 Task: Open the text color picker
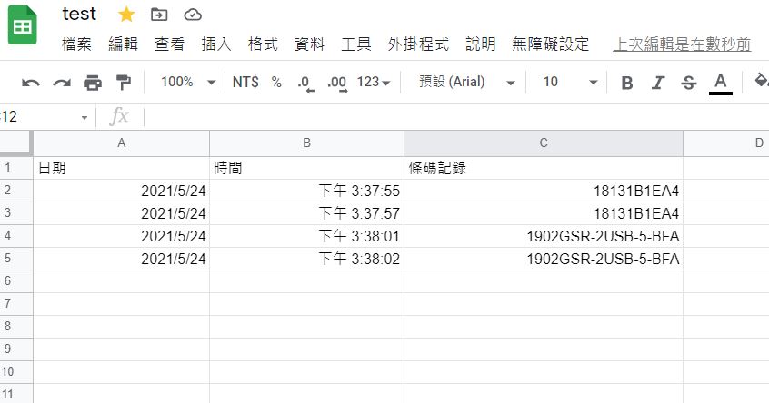pos(721,84)
